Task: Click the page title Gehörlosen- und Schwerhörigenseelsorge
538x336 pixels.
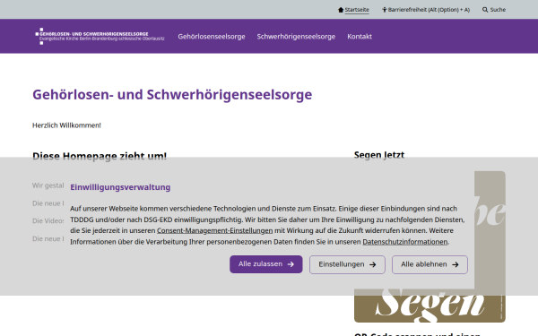Action: (172, 95)
